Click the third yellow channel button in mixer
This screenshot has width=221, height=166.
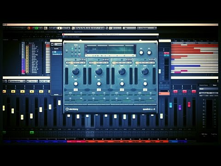tap(23, 91)
